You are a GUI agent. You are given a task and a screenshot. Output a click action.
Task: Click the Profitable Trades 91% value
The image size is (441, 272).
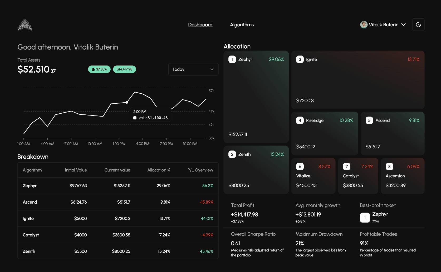pyautogui.click(x=364, y=243)
